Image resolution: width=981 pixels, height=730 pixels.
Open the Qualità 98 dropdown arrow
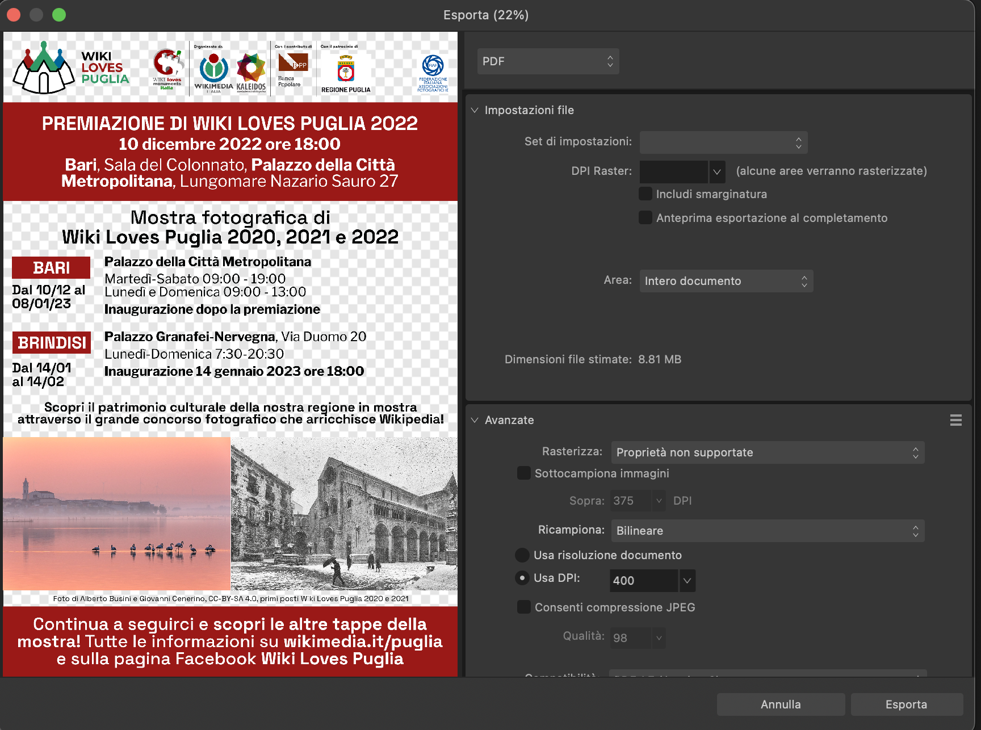click(659, 637)
